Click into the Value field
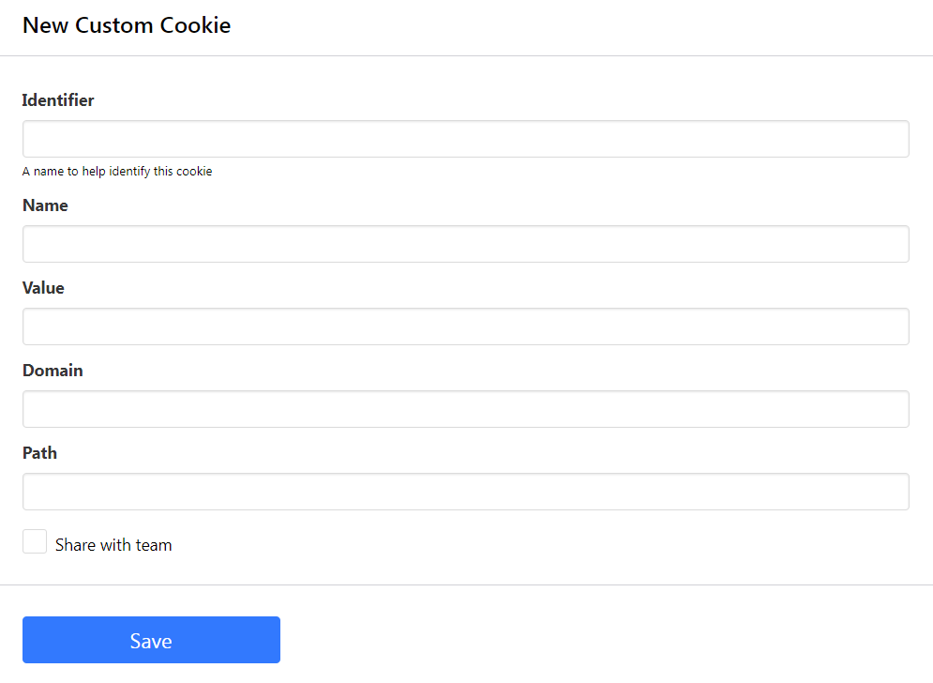The height and width of the screenshot is (683, 933). (465, 326)
